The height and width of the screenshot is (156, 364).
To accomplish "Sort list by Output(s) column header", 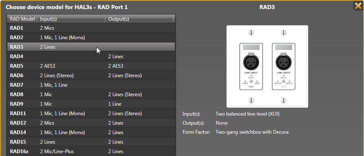I will coord(139,19).
